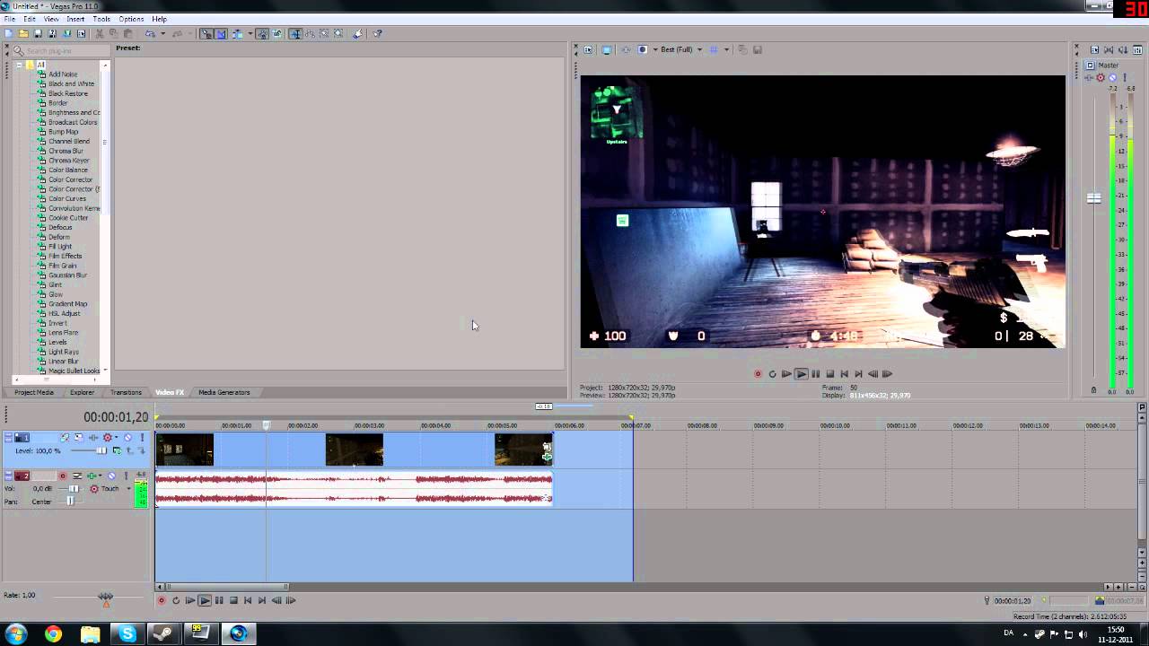Toggle Loop Playback in timeline transport
The height and width of the screenshot is (646, 1149).
click(176, 600)
